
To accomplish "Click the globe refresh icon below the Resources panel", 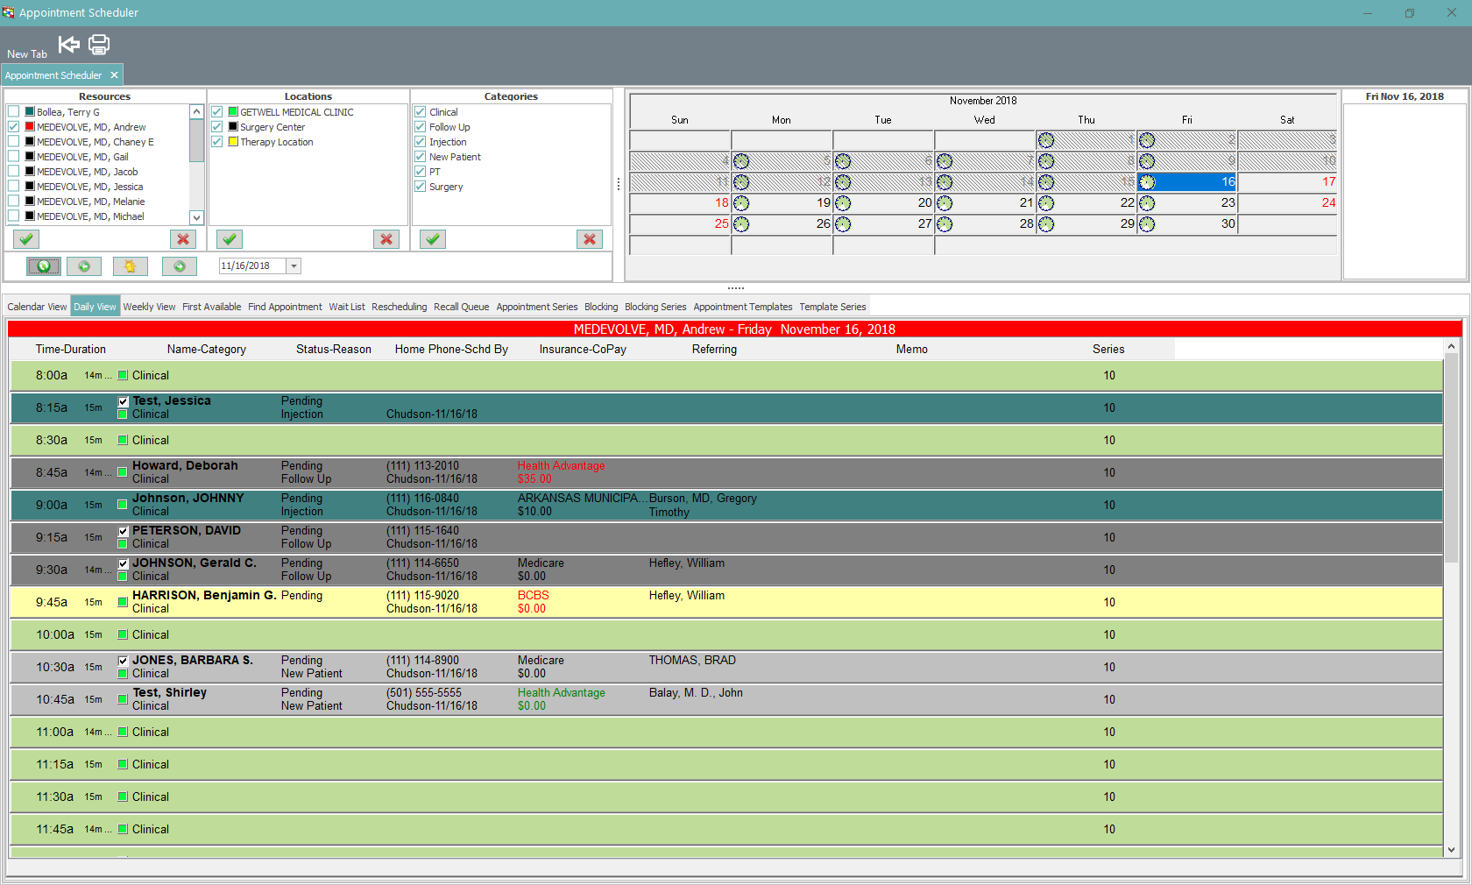I will (43, 265).
